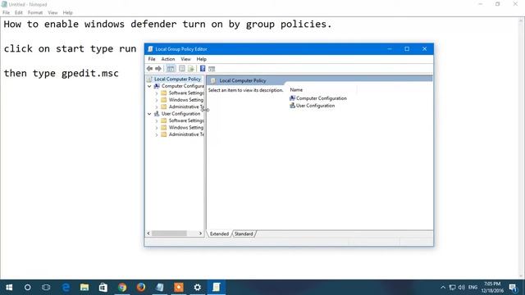Open the Action menu

168,59
